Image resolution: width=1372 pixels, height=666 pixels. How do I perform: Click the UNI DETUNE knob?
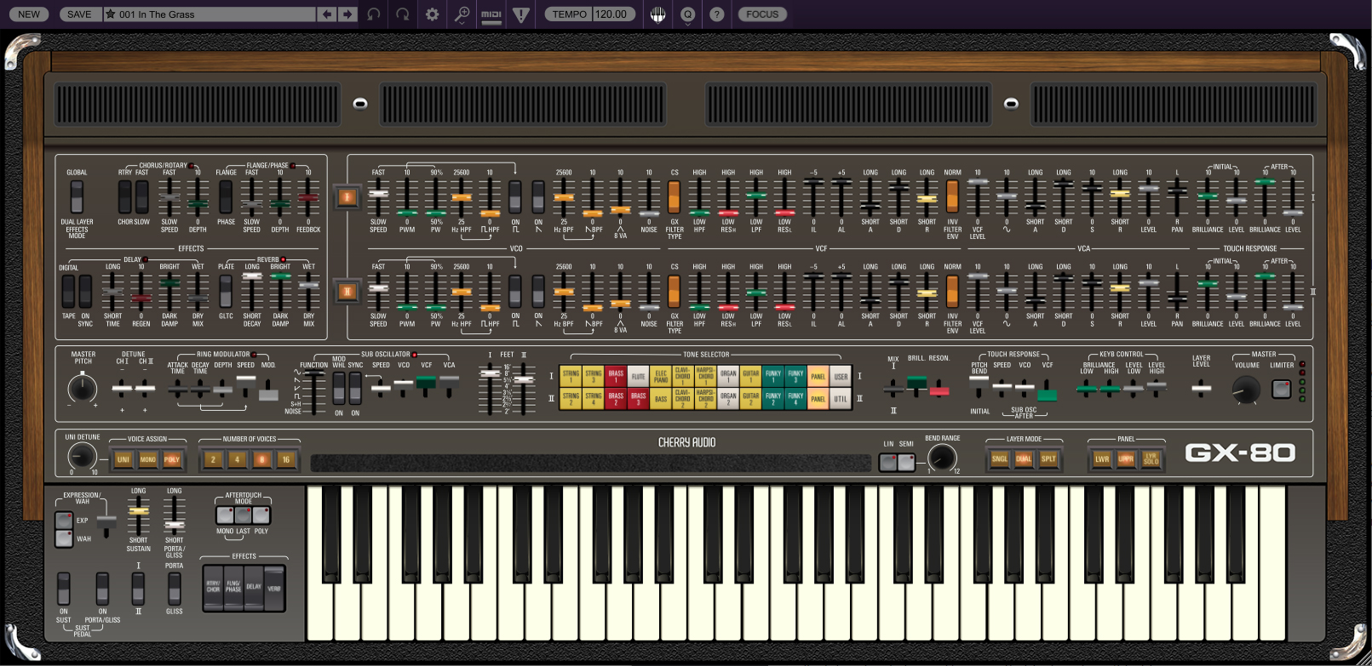tap(82, 456)
